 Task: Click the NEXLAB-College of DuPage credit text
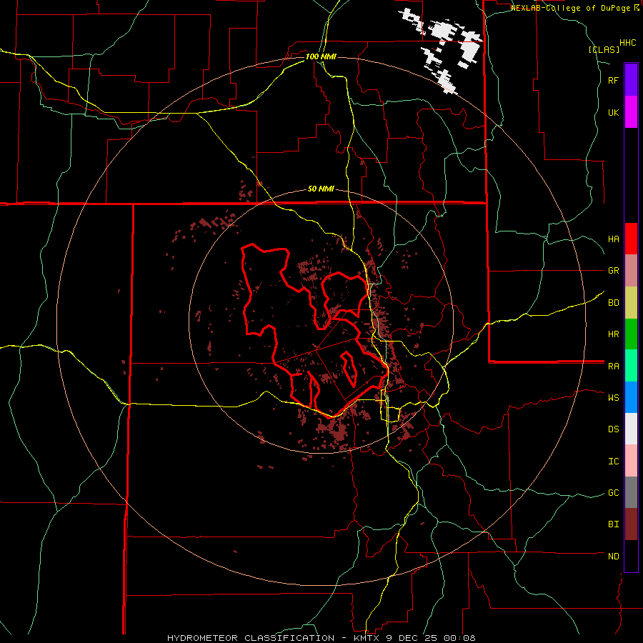point(570,8)
